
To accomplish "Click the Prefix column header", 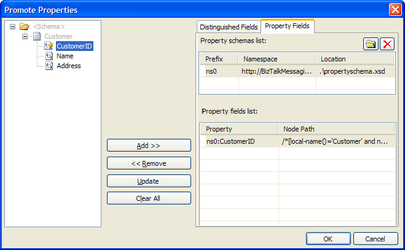I will pos(219,59).
